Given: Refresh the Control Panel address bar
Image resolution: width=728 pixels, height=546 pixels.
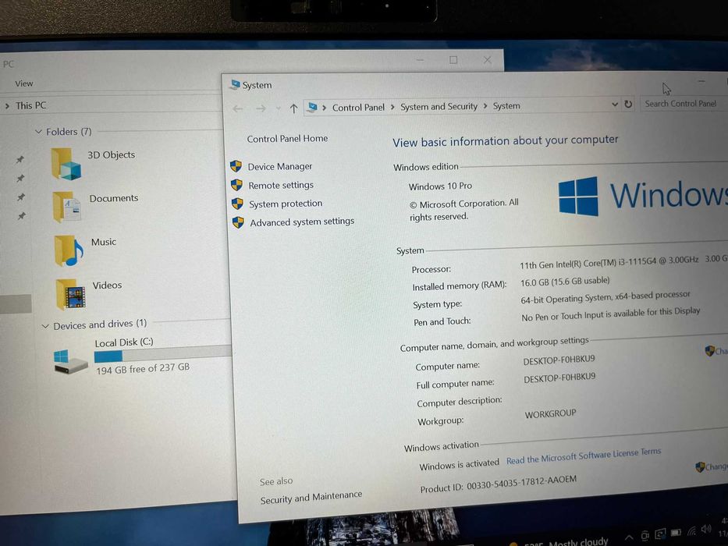Looking at the screenshot, I should (628, 104).
